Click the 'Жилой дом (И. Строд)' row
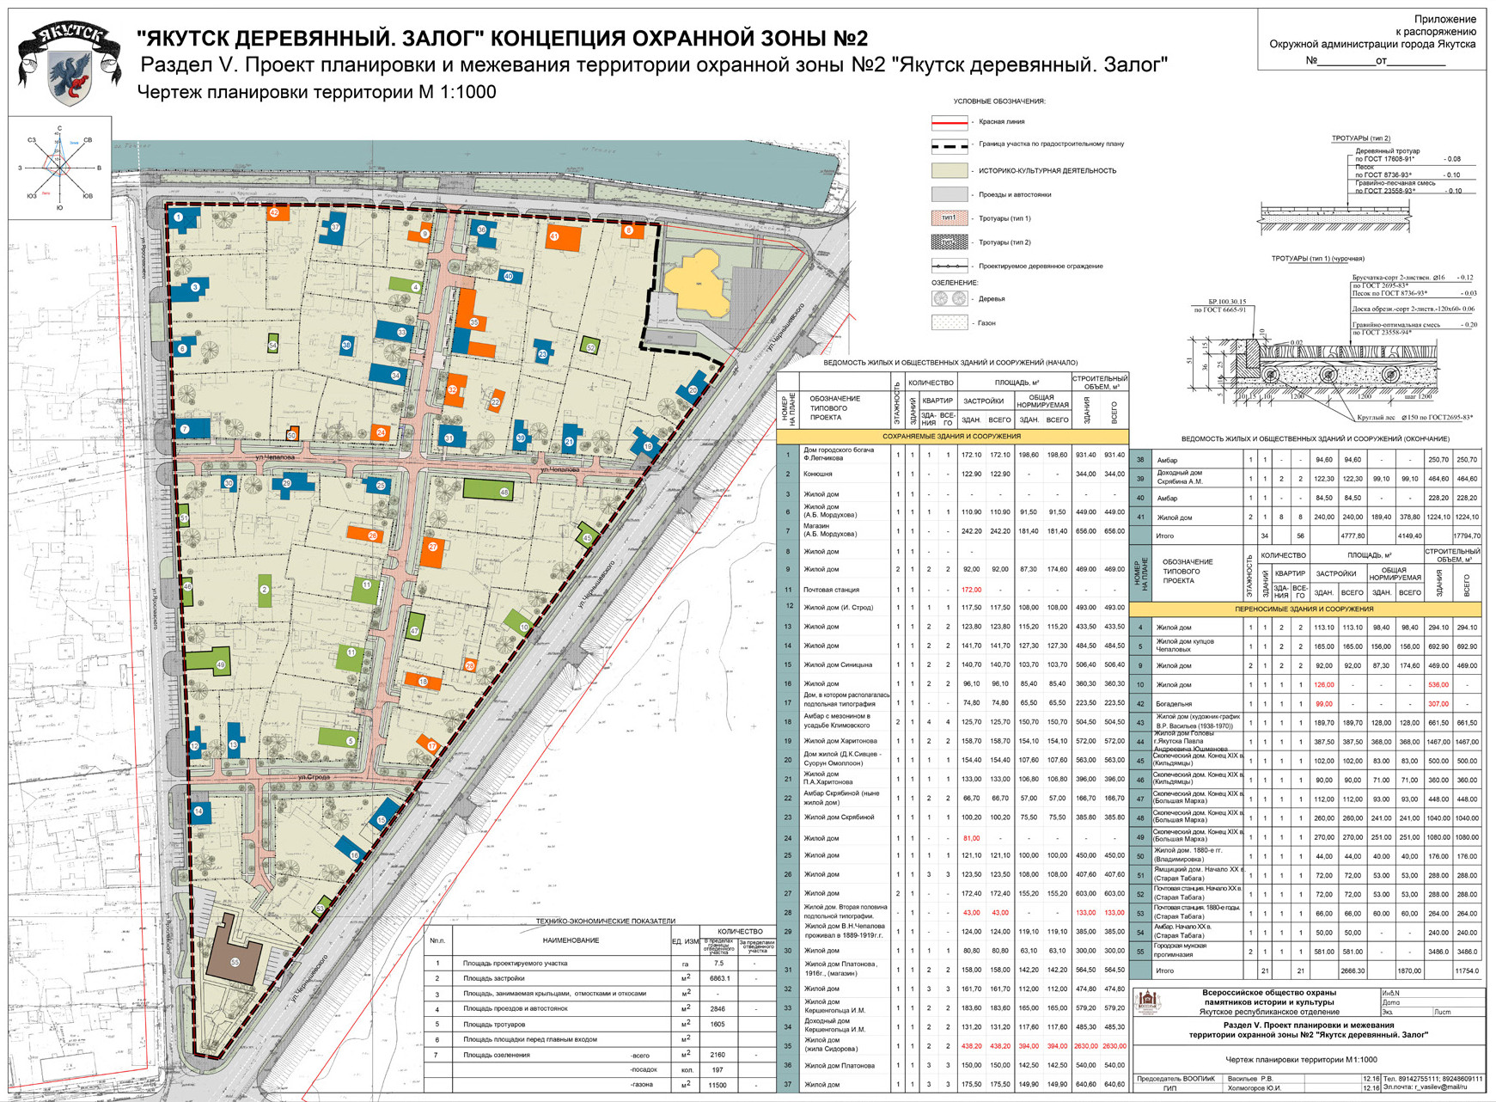 (x=952, y=608)
